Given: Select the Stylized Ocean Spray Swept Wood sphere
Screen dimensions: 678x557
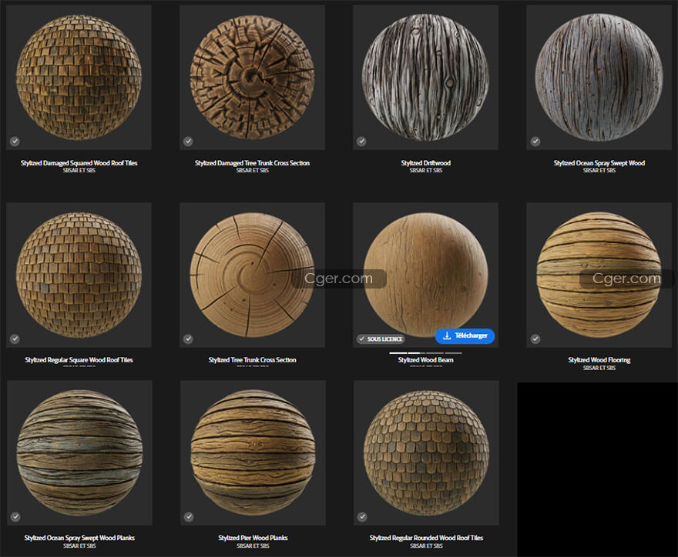Looking at the screenshot, I should click(599, 77).
